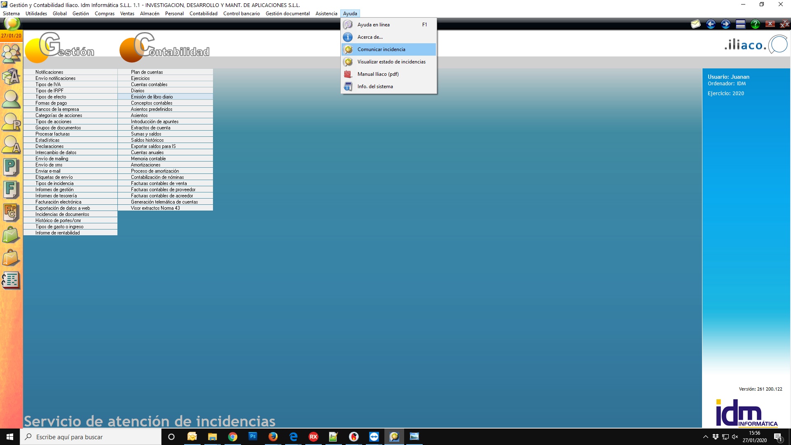Open the cubes with letter A sidebar icon
Screen dimensions: 791x445
tap(11, 76)
